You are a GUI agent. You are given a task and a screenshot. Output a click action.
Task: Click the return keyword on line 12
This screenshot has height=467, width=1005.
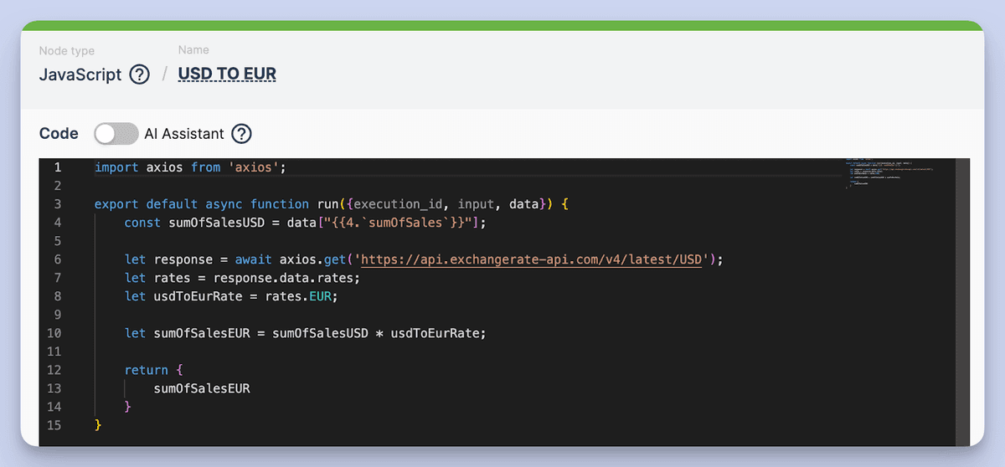click(146, 370)
